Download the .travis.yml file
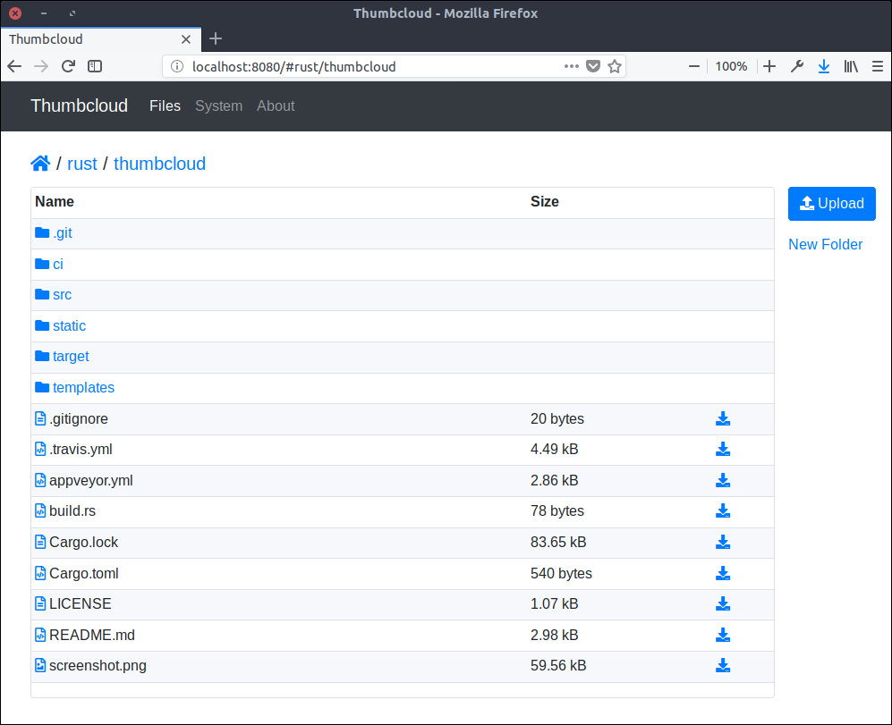 coord(723,450)
